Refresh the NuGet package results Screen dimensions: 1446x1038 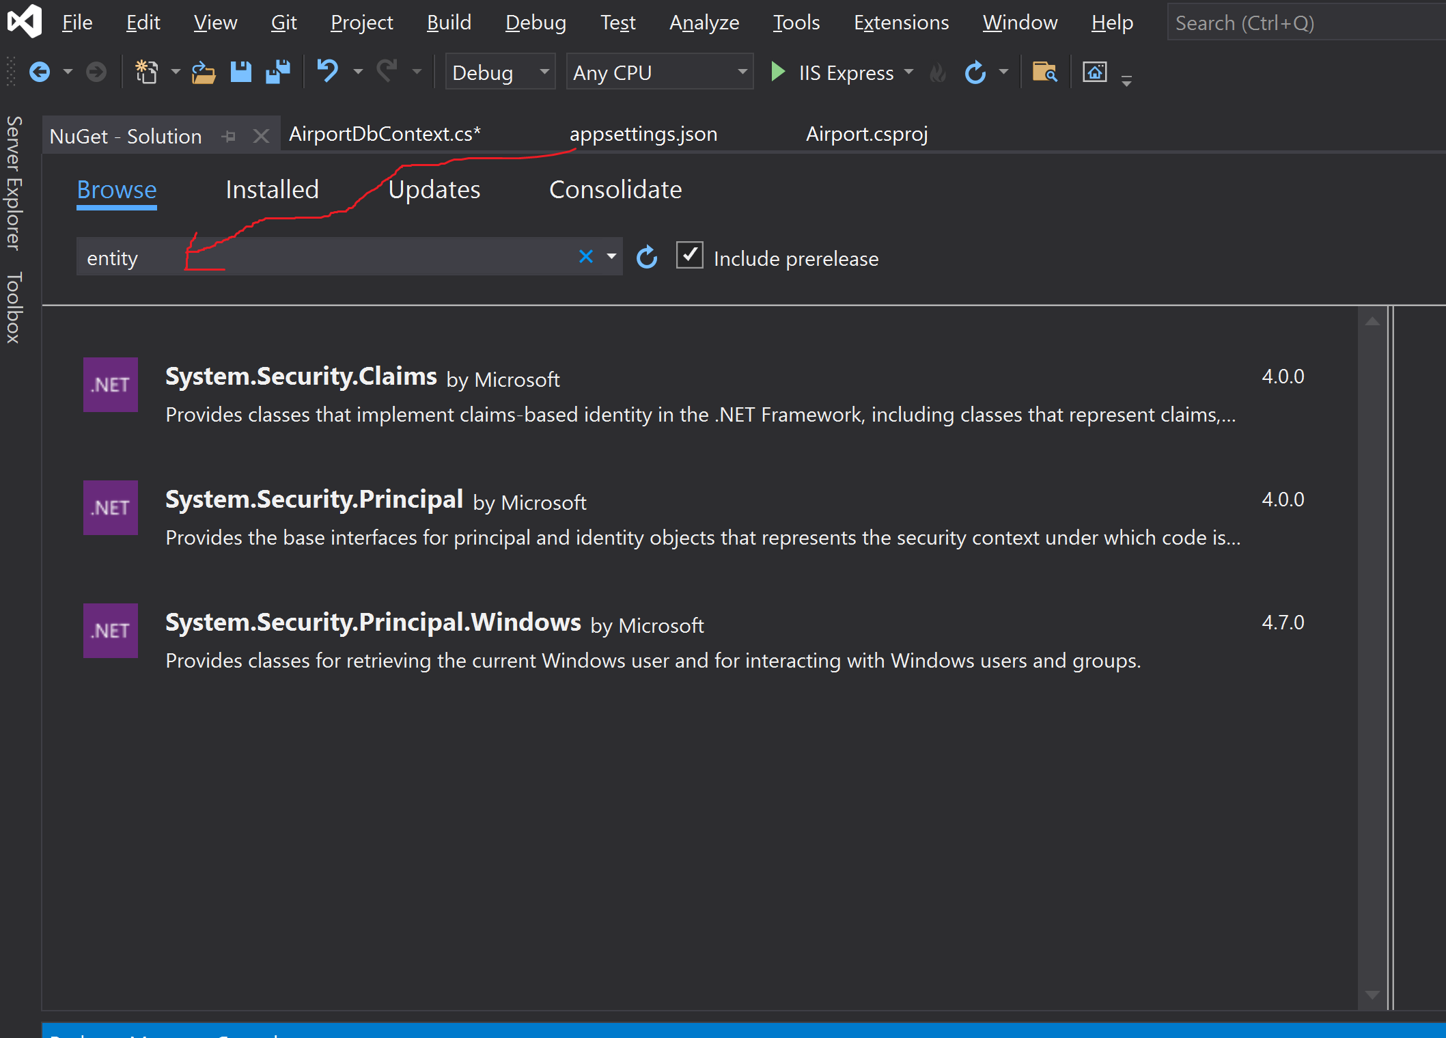pos(647,257)
